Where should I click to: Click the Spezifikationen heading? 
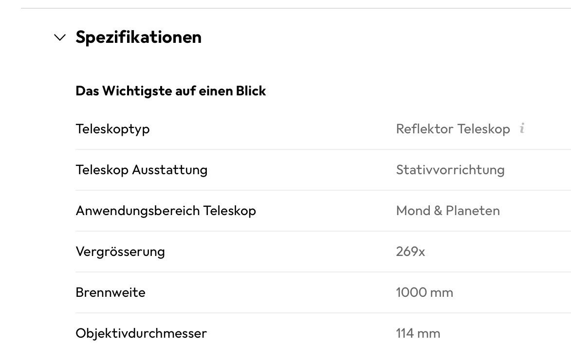[138, 37]
